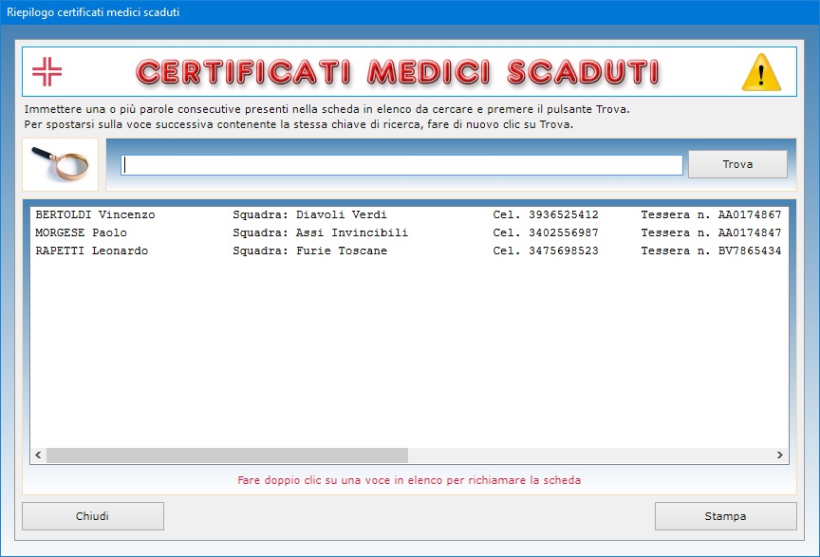The width and height of the screenshot is (820, 557).
Task: Click Tessera n. AA0174847 entry
Action: tap(711, 232)
